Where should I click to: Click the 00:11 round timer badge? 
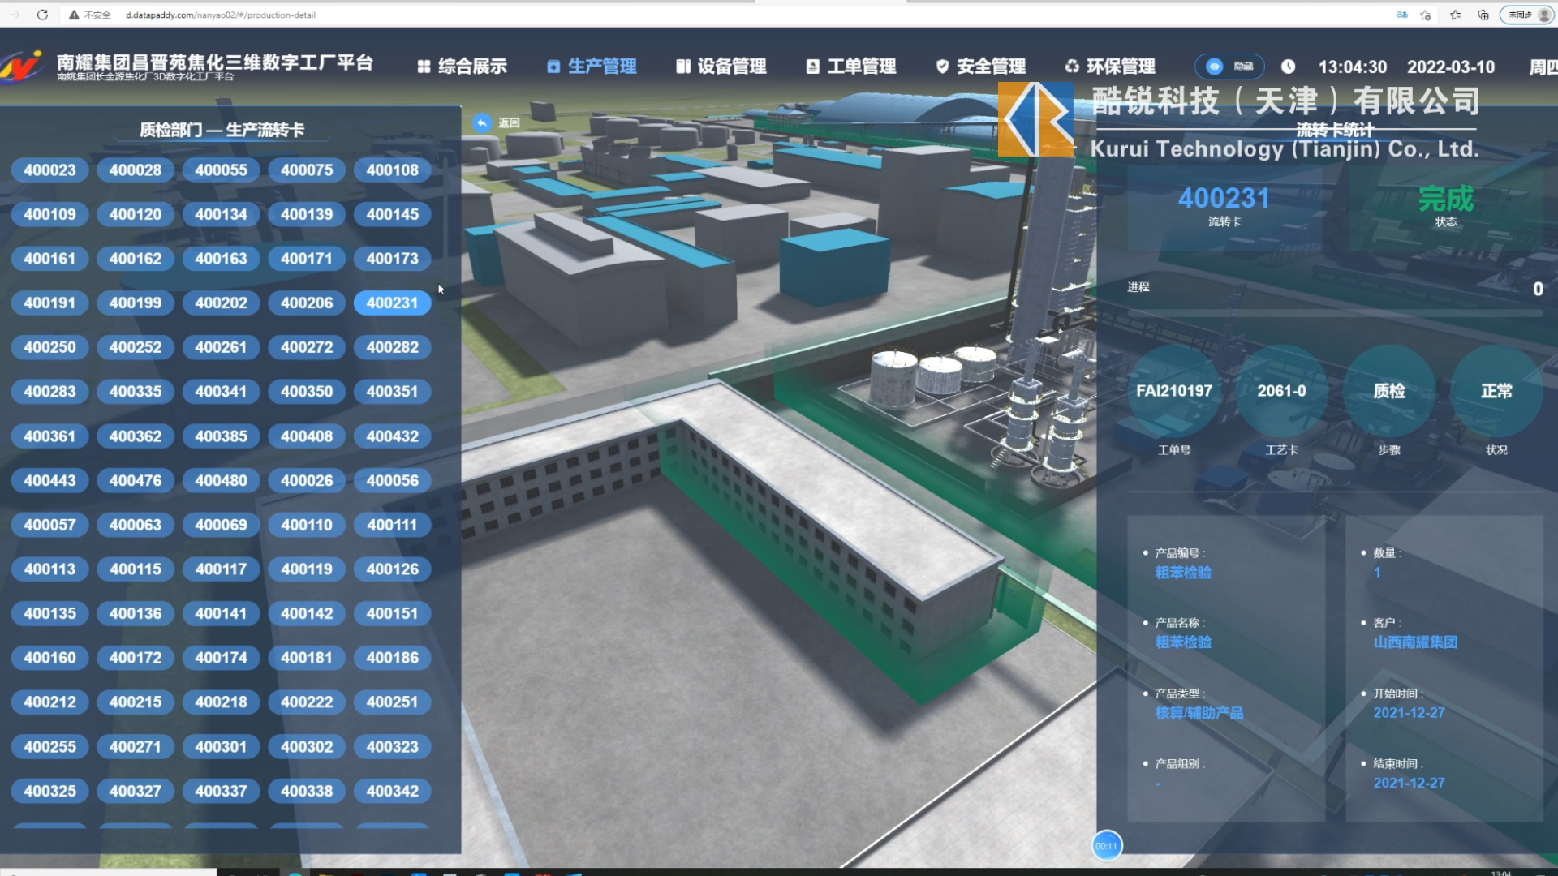point(1106,846)
